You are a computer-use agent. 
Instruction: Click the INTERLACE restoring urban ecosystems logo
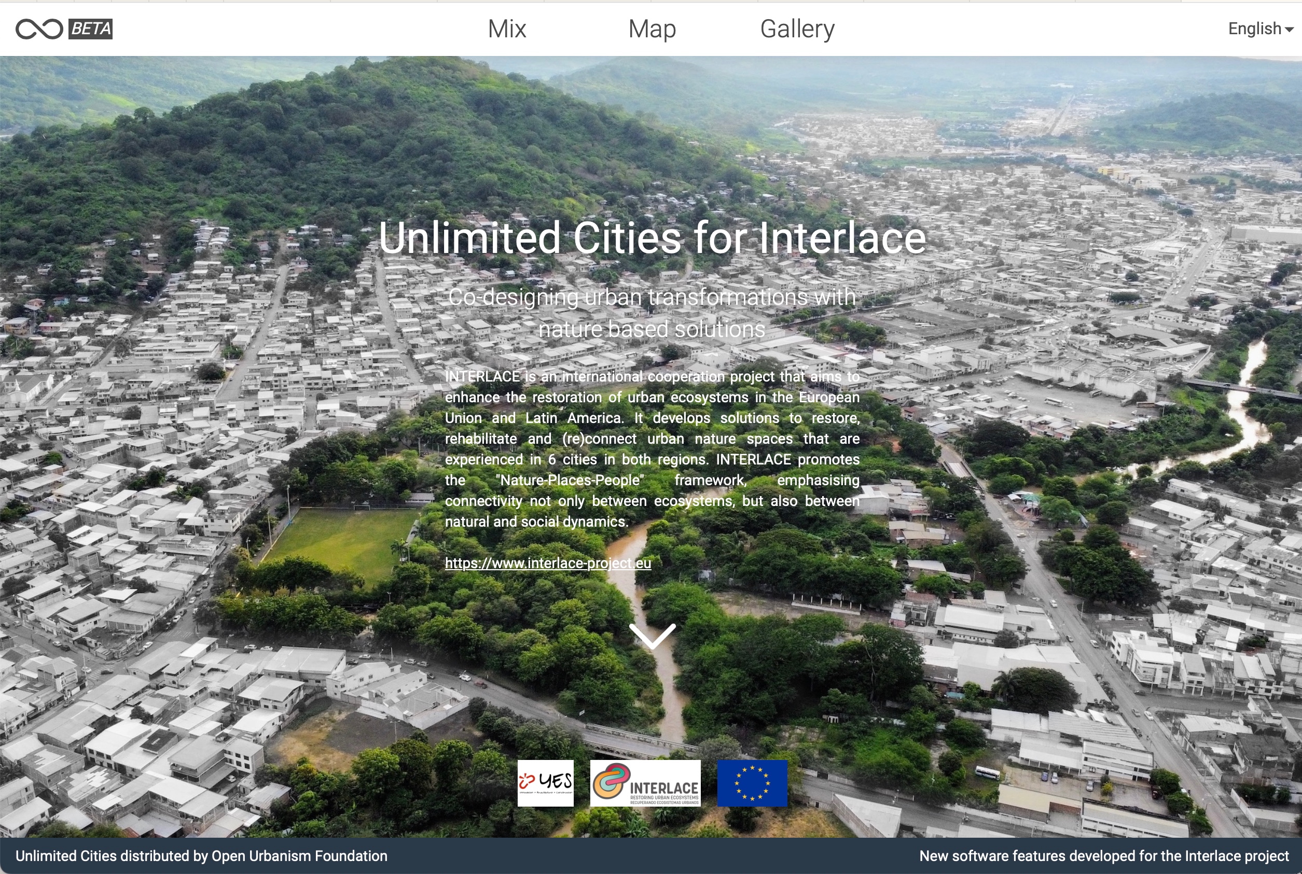point(645,783)
